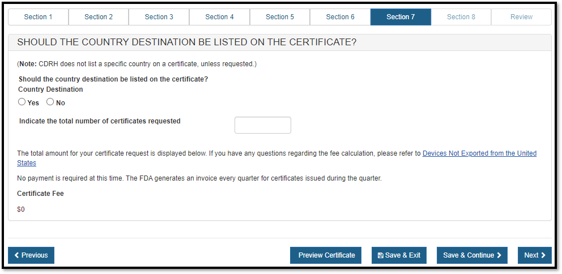Viewport: 562px width, 274px height.
Task: Click the Save & Continue button
Action: (472, 255)
